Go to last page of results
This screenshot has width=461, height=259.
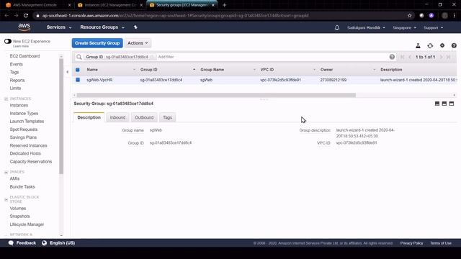click(x=448, y=57)
